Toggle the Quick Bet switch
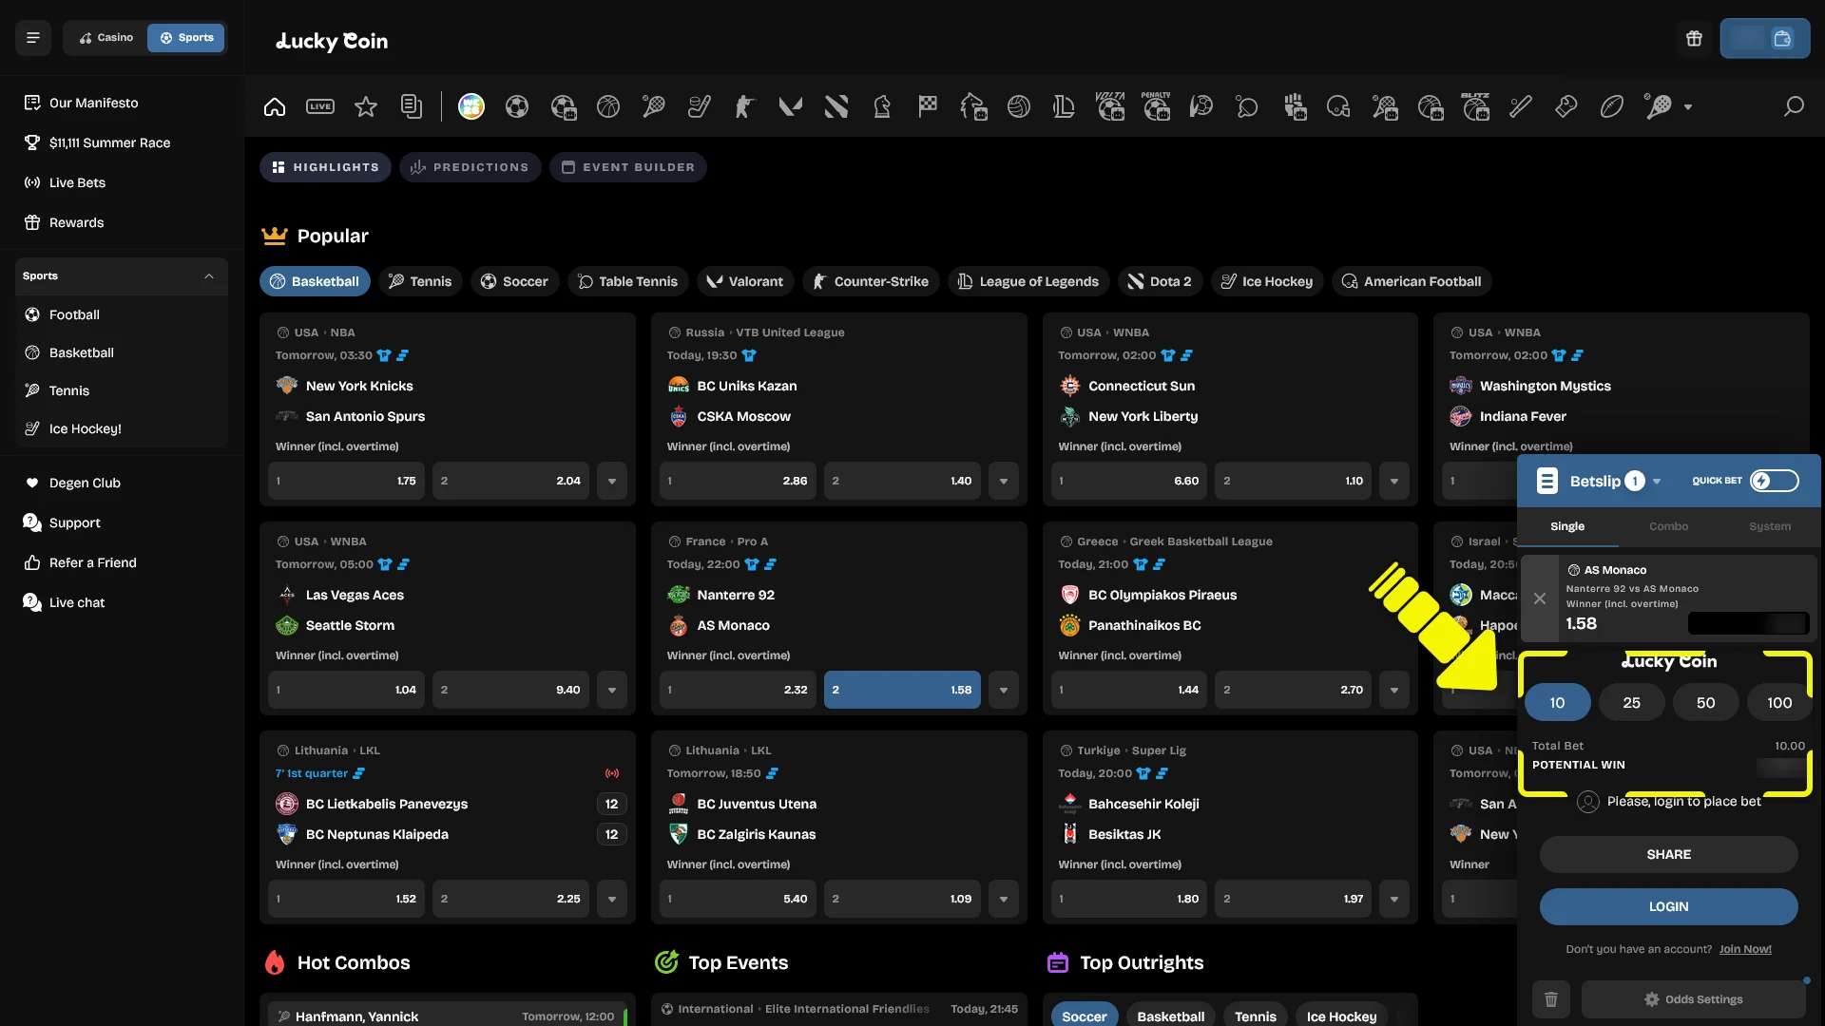The height and width of the screenshot is (1026, 1825). [x=1775, y=481]
